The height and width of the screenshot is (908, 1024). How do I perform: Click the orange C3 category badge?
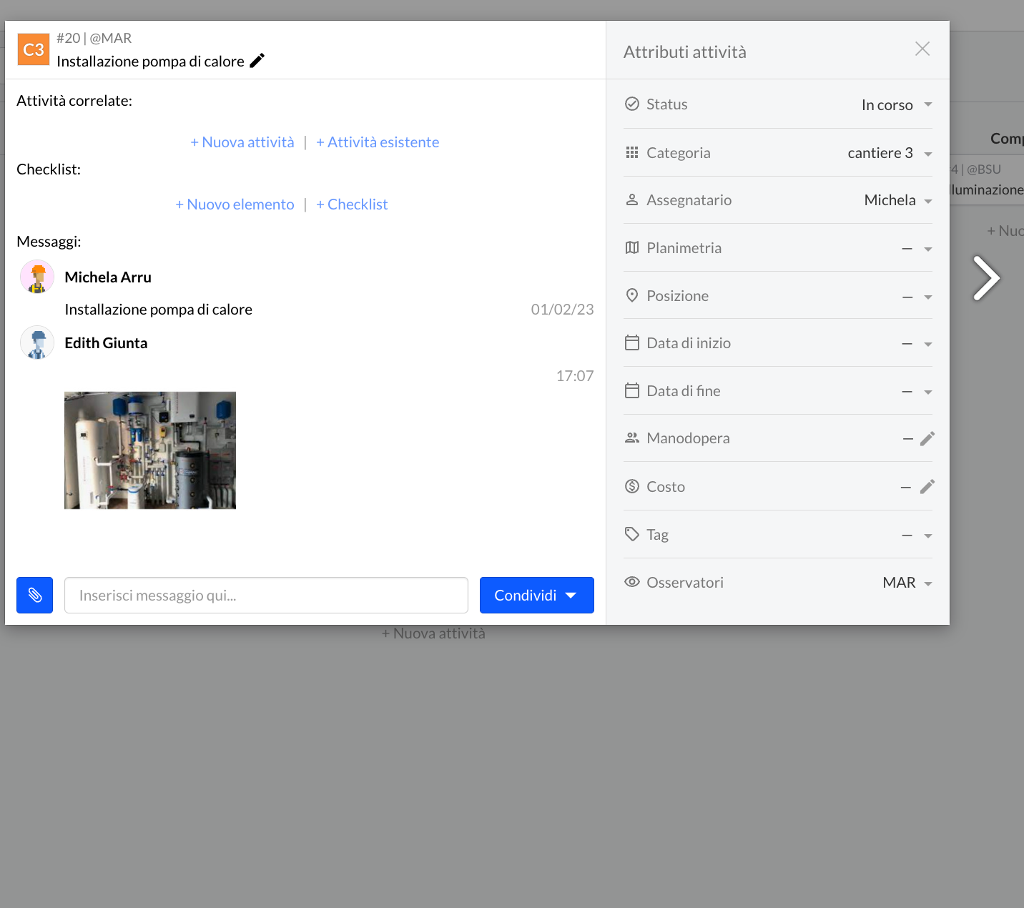point(34,49)
